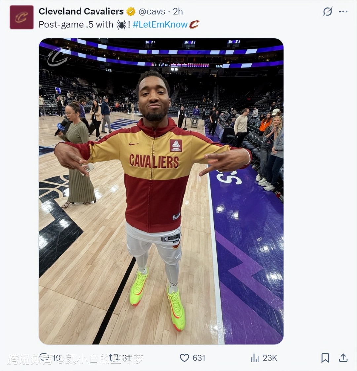Click Cavs logo emoji after hashtag
Image resolution: width=357 pixels, height=371 pixels.
[x=194, y=24]
